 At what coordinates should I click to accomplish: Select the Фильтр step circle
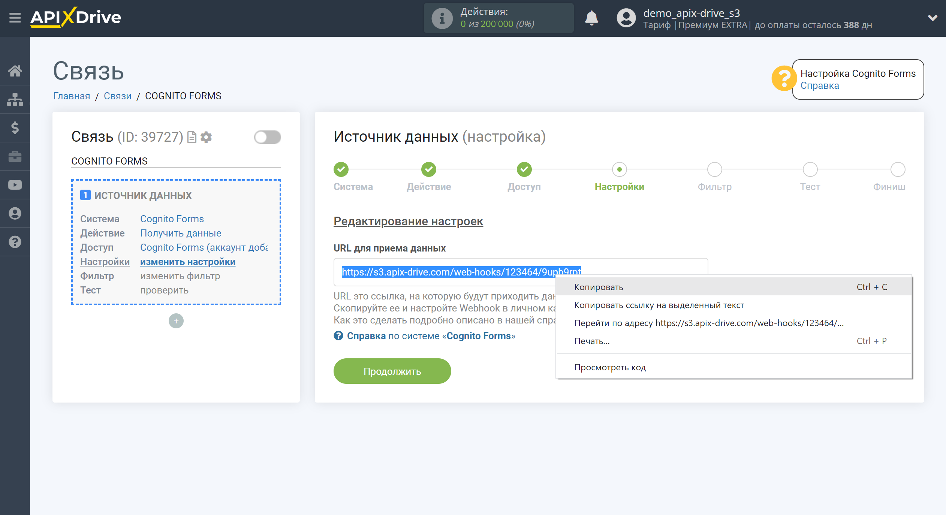point(715,169)
